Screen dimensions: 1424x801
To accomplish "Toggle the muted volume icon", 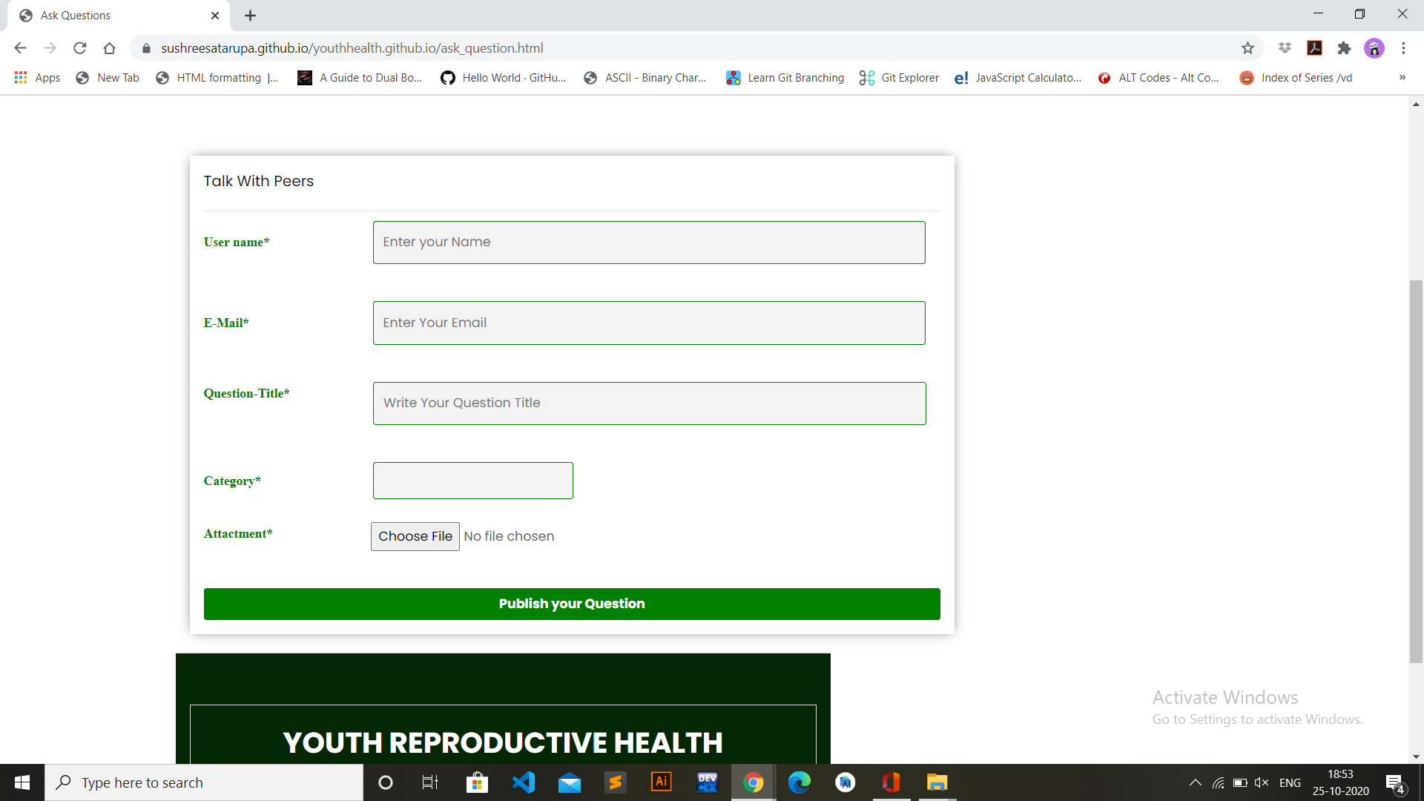I will click(x=1261, y=782).
